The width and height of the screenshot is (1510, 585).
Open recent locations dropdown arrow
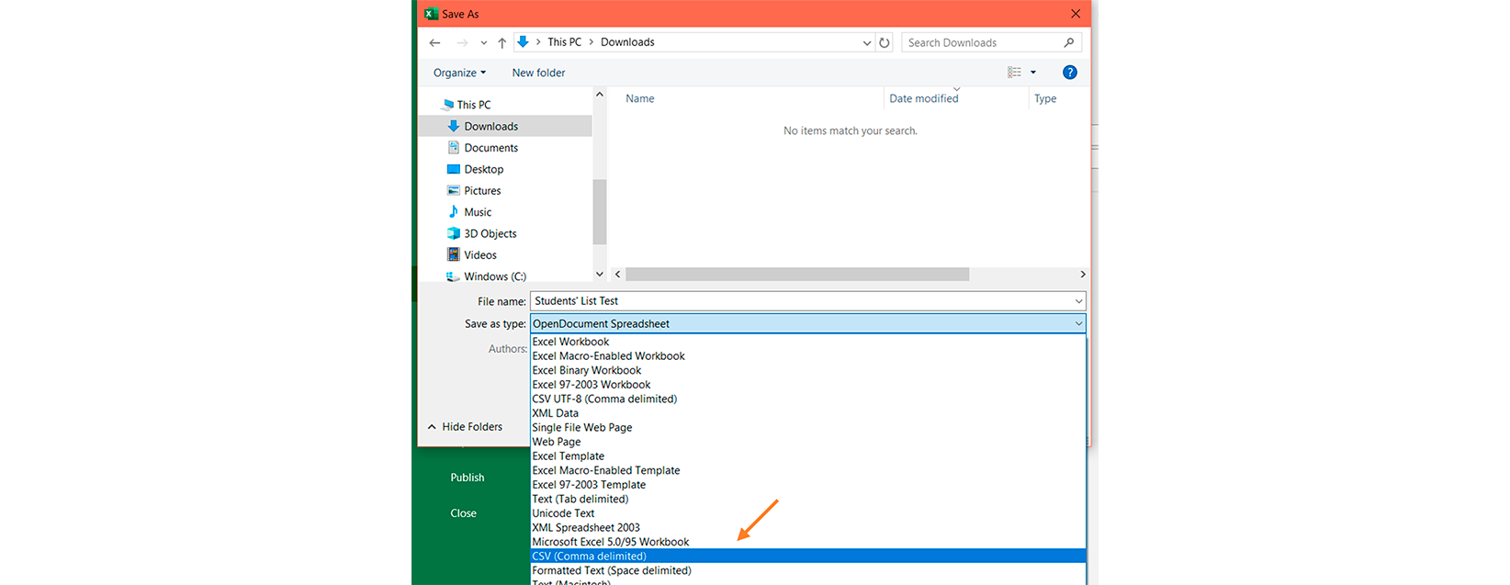pos(484,43)
